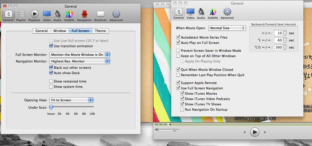
Task: Switch to the General sub-tab
Action: 42,31
